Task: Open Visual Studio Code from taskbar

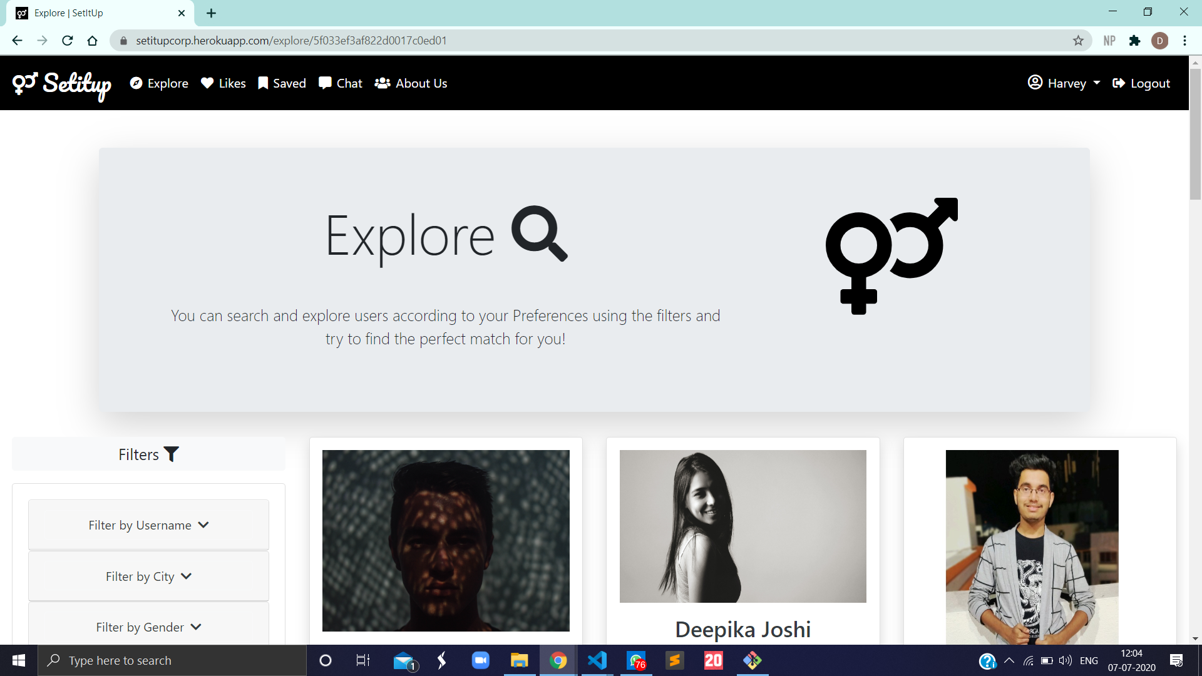Action: 597,660
